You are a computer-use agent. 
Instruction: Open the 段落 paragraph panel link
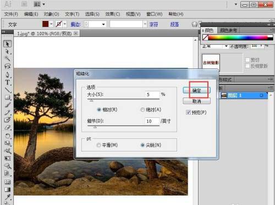[174, 24]
